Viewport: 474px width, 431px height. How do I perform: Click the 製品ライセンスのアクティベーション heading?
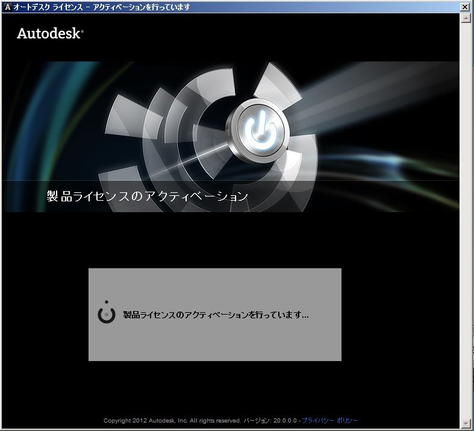pos(148,197)
